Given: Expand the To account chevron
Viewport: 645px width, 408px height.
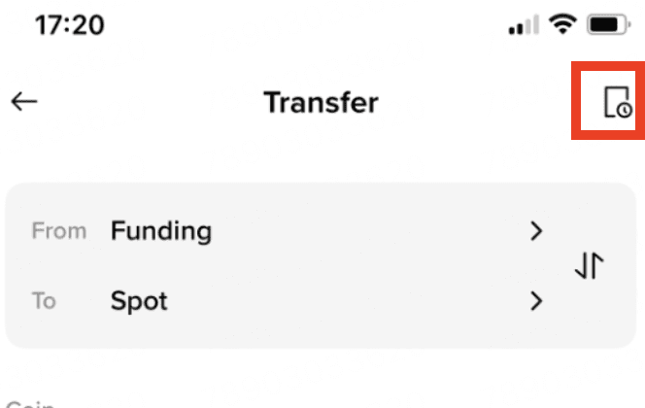Looking at the screenshot, I should click(535, 301).
